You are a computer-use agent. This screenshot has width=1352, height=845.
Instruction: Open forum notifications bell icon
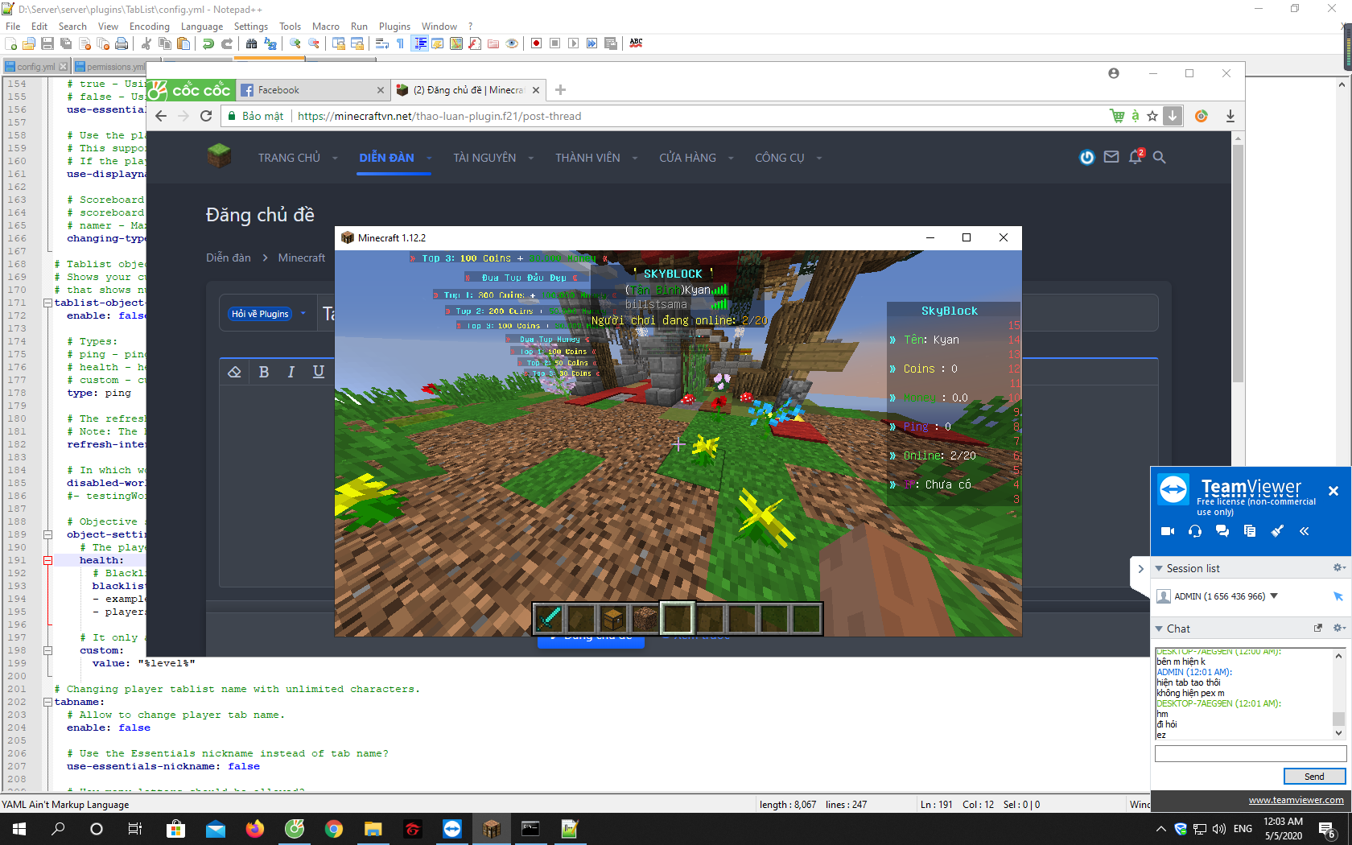[x=1136, y=157]
